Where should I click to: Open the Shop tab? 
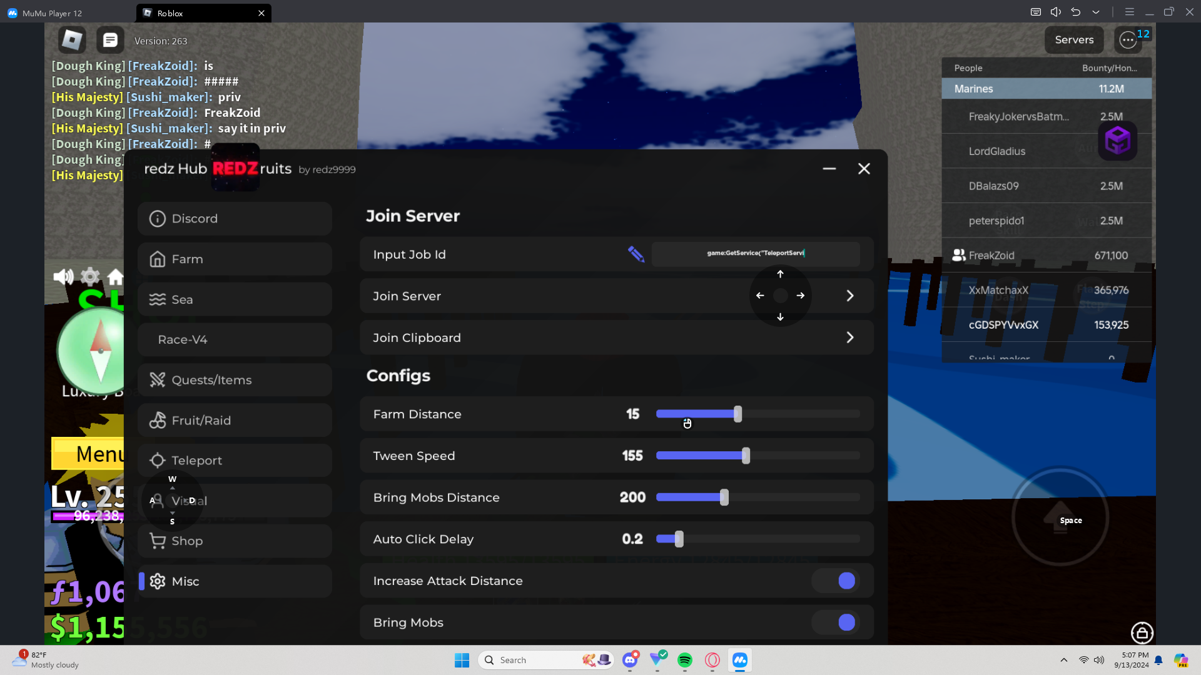235,541
